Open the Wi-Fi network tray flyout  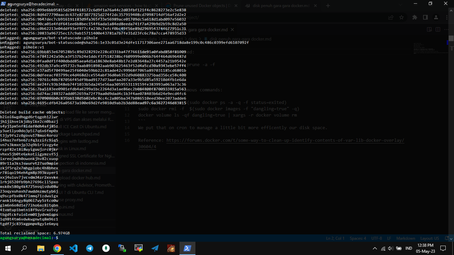point(383,248)
